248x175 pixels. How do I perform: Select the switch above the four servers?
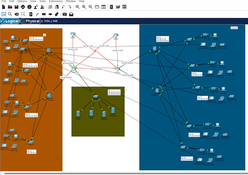click(96, 96)
